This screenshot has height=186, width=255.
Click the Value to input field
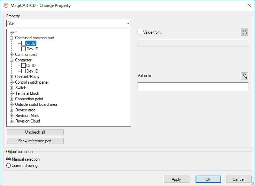pyautogui.click(x=193, y=86)
